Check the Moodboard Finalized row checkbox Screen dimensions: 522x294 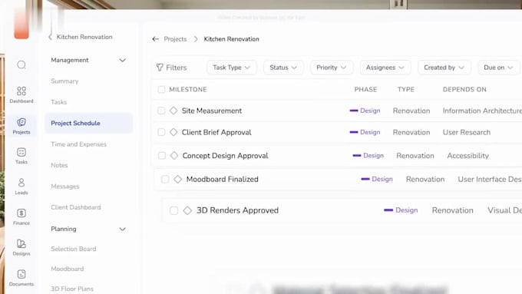pyautogui.click(x=165, y=179)
